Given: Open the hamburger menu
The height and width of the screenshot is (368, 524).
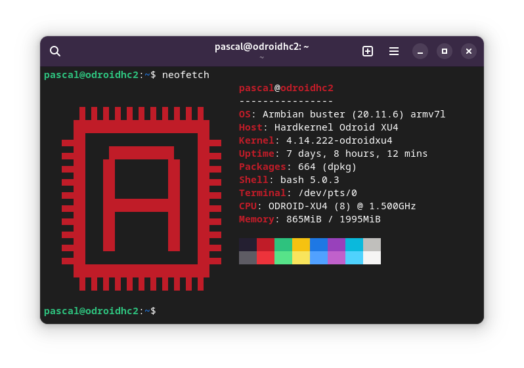Looking at the screenshot, I should click(x=394, y=51).
